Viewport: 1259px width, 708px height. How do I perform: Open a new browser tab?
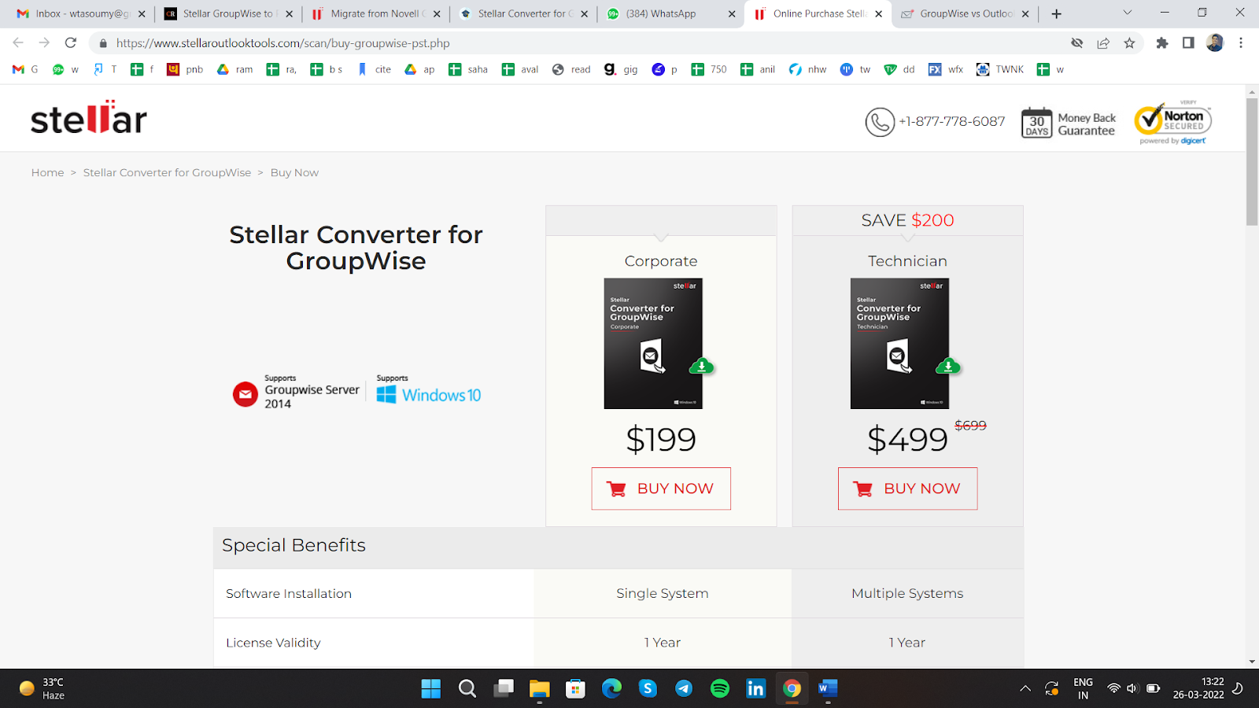1056,13
